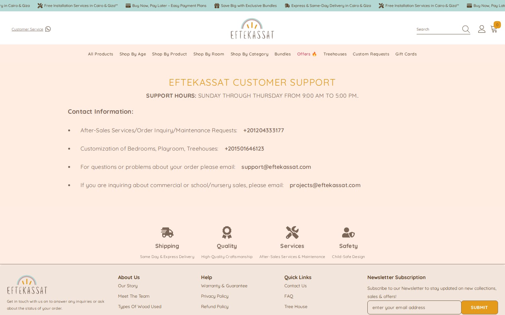505x315 pixels.
Task: Open Contact Us footer link
Action: 295,286
